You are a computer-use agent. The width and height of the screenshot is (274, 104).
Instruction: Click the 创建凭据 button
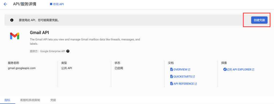[259, 20]
